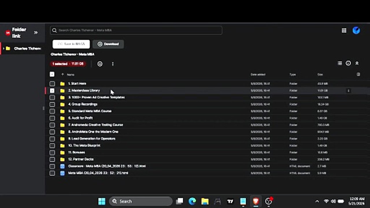This screenshot has height=208, width=370.
Task: Open the options button on Masterclass Library row
Action: 348,91
